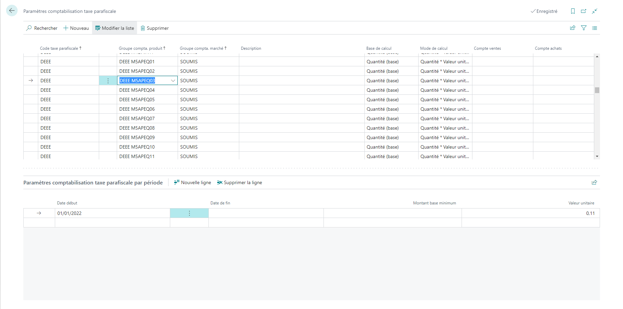Expand dropdown of Groupe compta. produit field
Image resolution: width=623 pixels, height=309 pixels.
[x=173, y=81]
